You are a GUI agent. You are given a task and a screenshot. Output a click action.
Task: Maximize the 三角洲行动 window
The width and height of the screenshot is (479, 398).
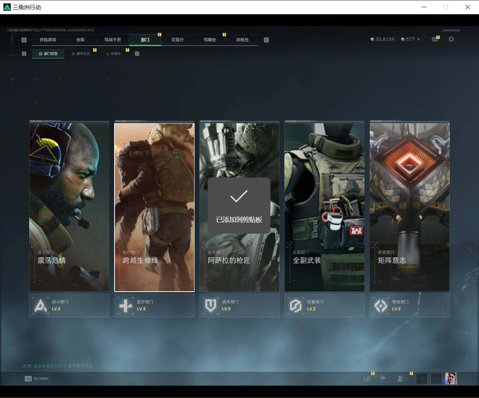446,7
